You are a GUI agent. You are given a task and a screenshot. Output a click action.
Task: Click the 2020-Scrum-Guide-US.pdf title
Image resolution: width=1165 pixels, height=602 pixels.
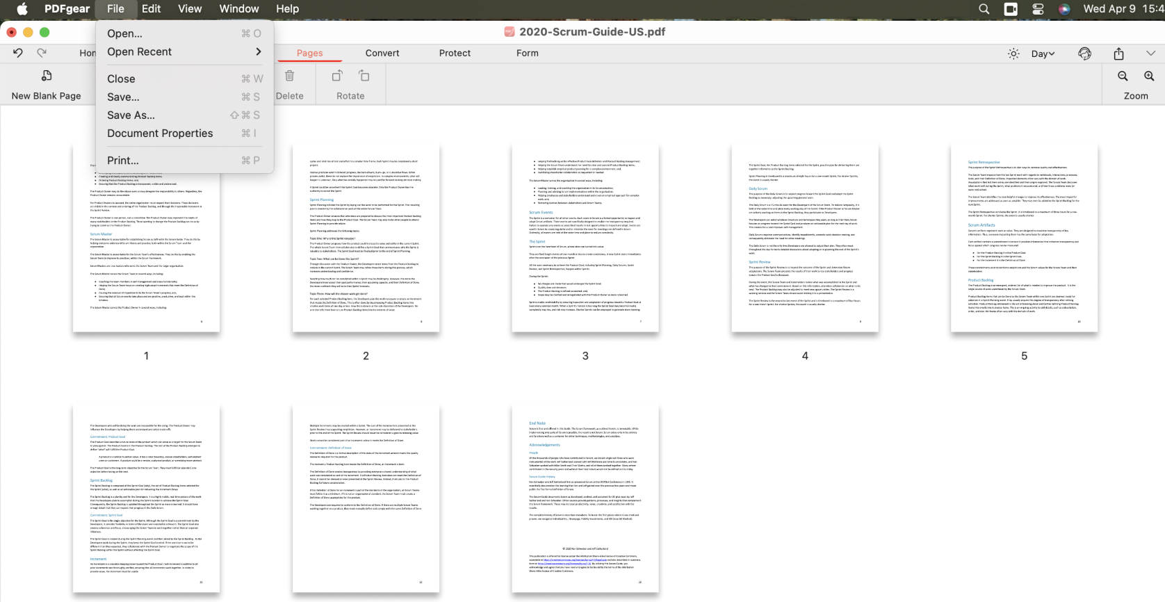coord(592,32)
